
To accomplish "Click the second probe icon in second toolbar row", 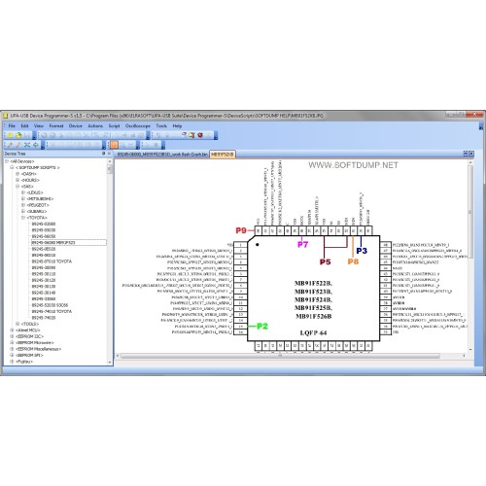I will coord(18,145).
